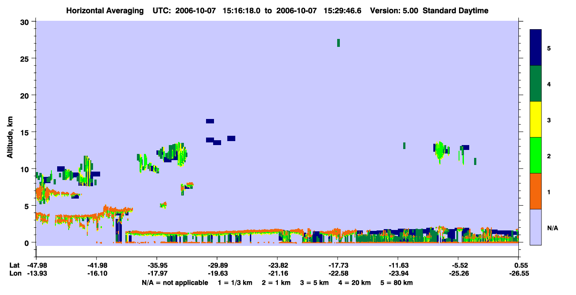Click longitude value -23.94
Screen dimensions: 576x295
coord(397,273)
